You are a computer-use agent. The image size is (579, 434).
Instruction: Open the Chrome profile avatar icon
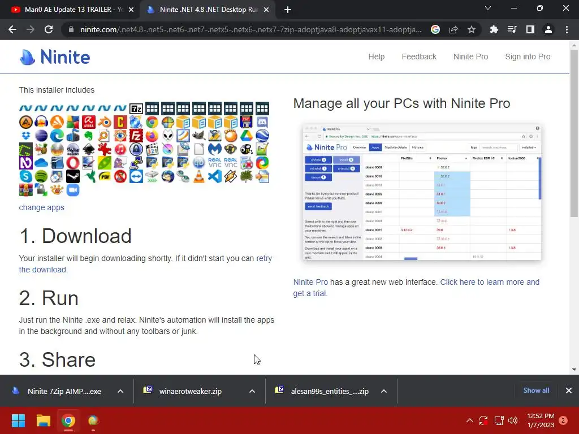click(x=548, y=29)
